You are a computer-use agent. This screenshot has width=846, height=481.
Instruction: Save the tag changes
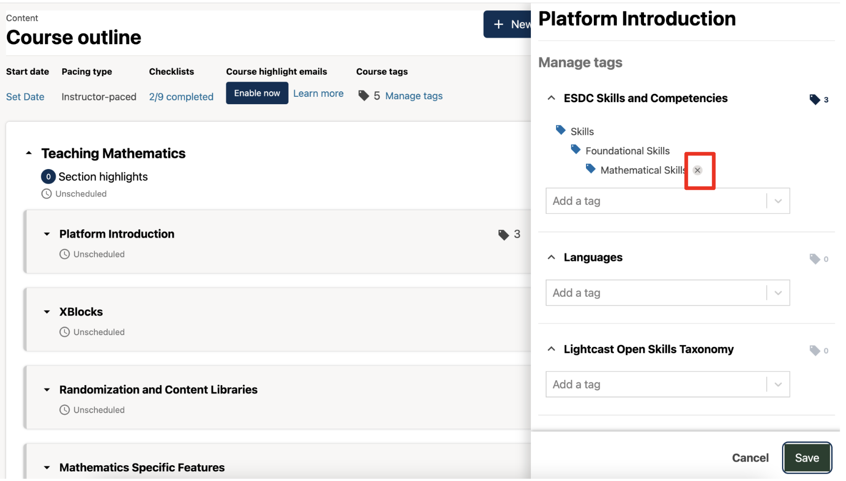coord(806,458)
